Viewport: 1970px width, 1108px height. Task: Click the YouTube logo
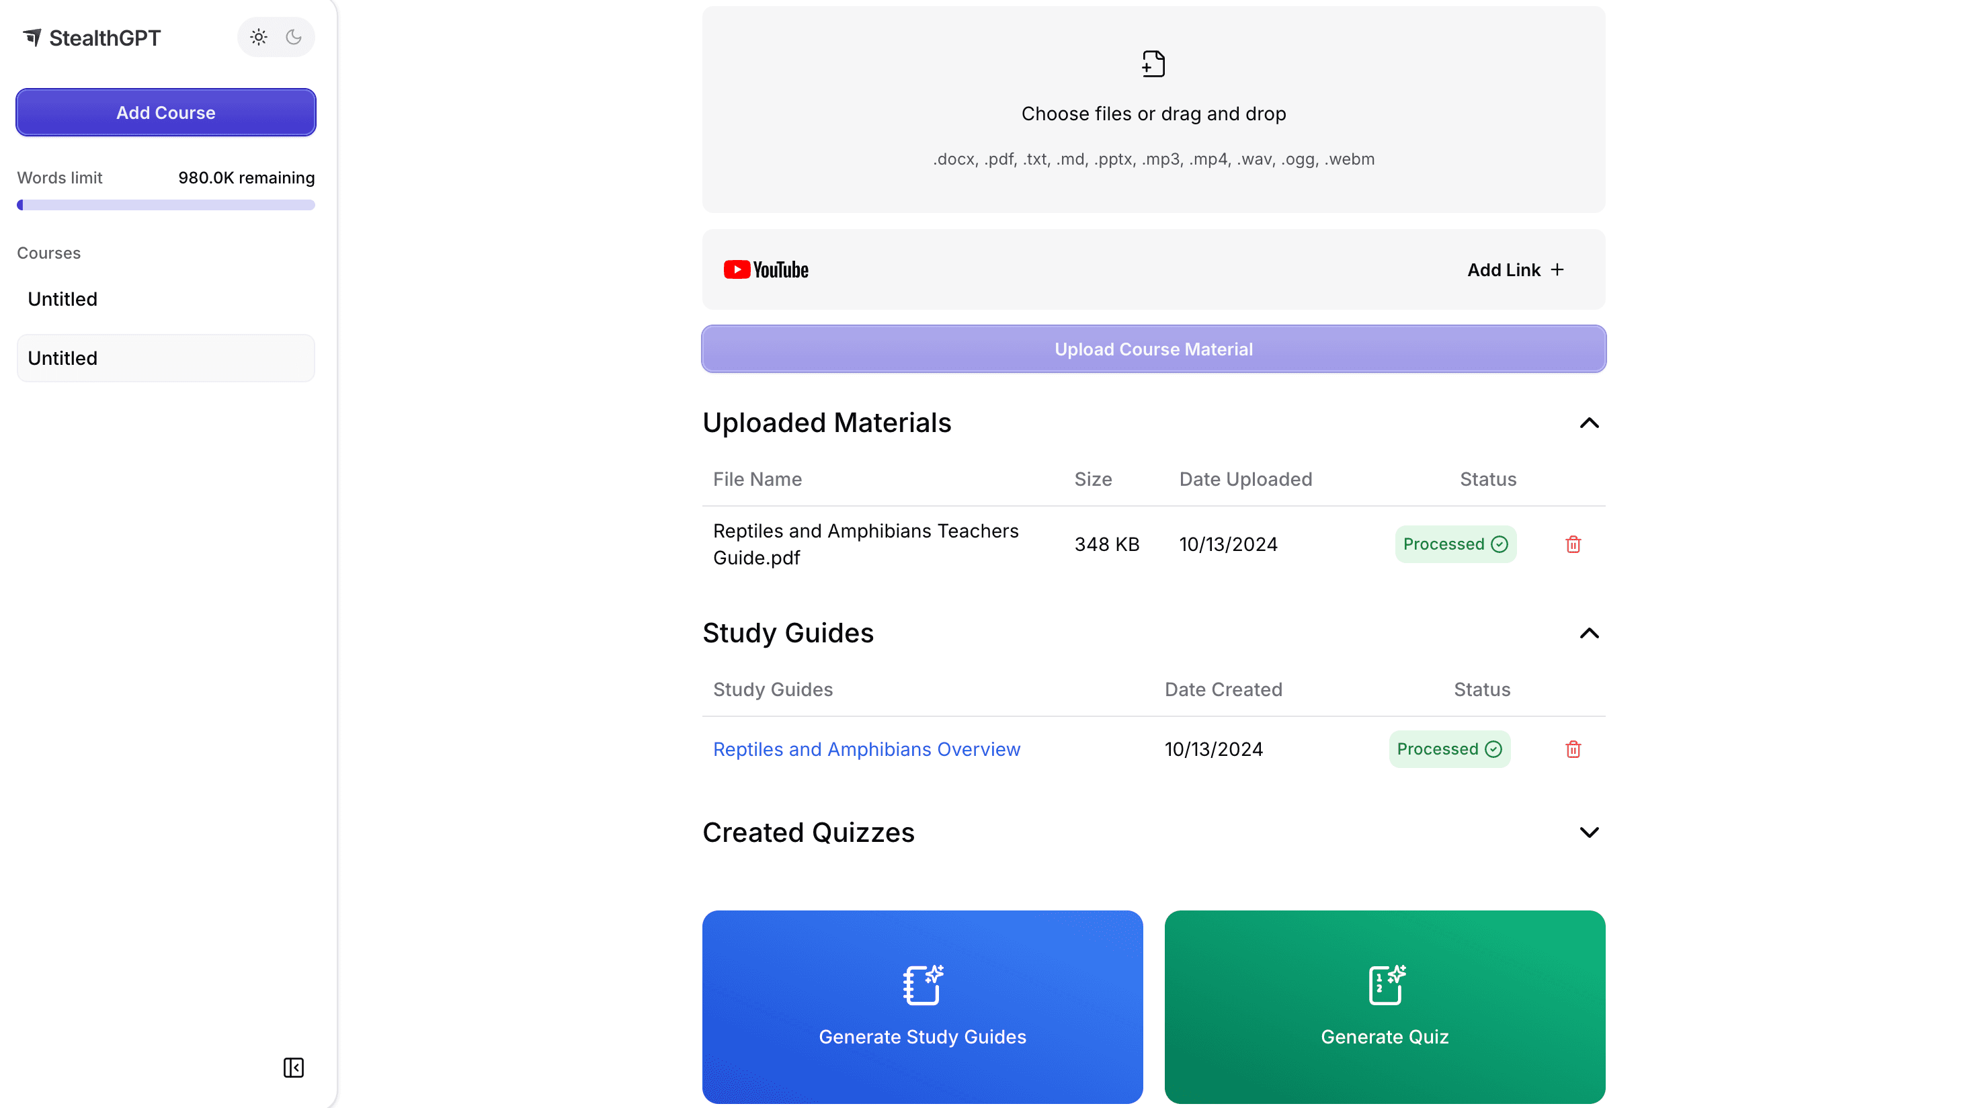pos(766,270)
